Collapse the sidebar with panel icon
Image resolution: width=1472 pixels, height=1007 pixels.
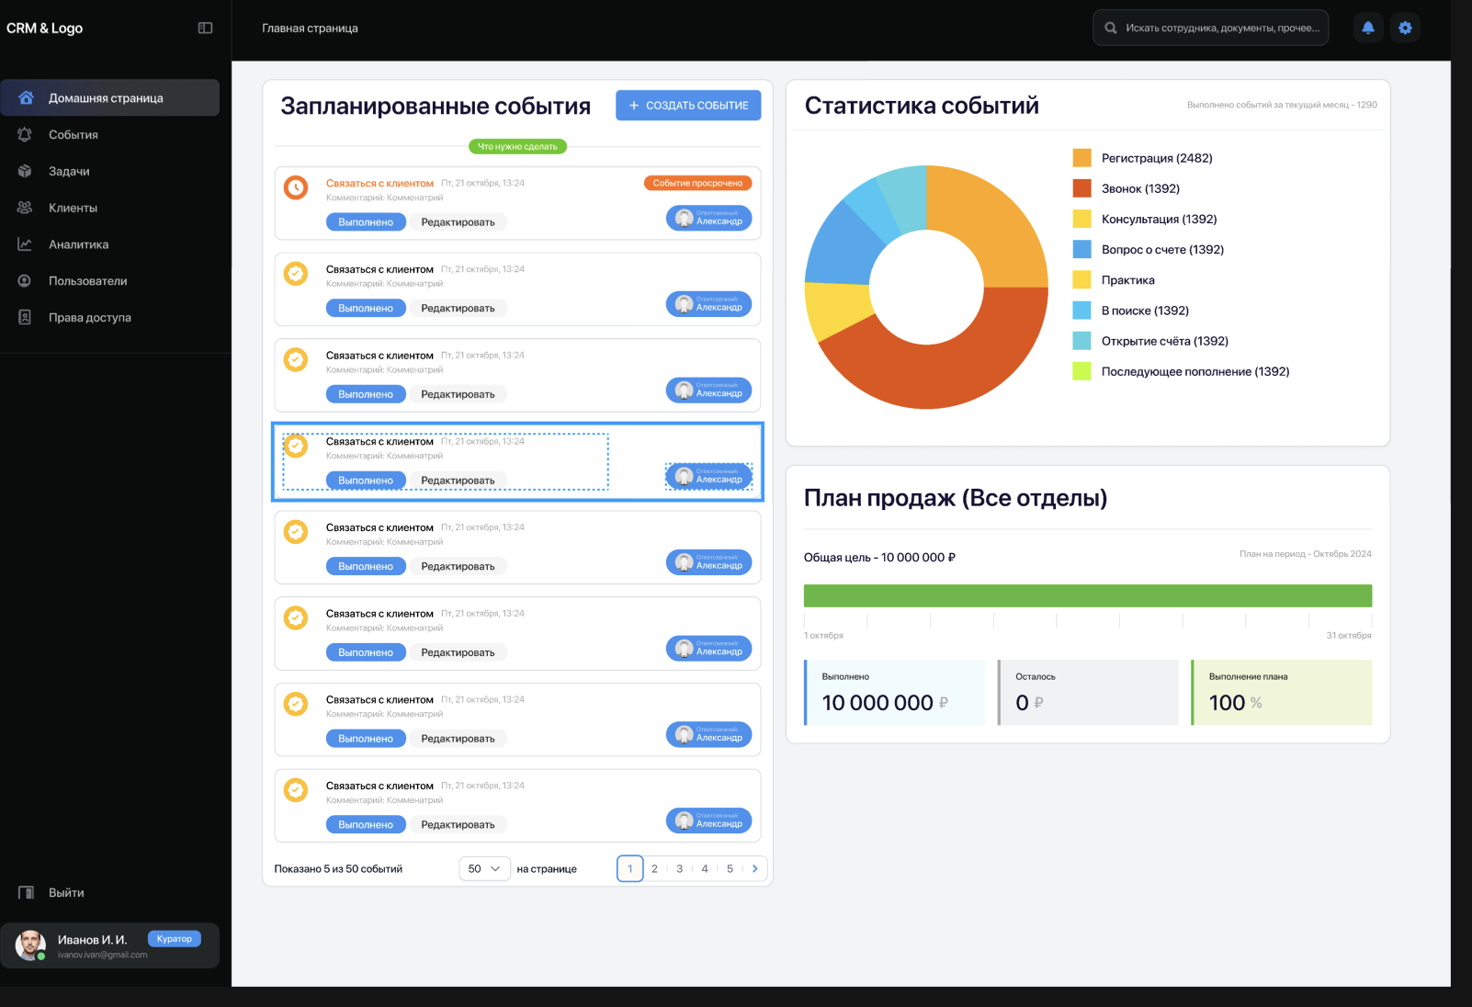(205, 28)
